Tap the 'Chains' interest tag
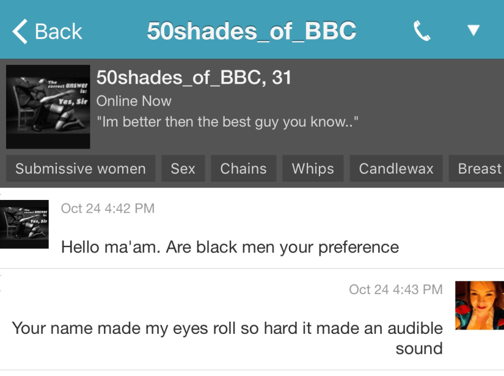 pos(243,169)
